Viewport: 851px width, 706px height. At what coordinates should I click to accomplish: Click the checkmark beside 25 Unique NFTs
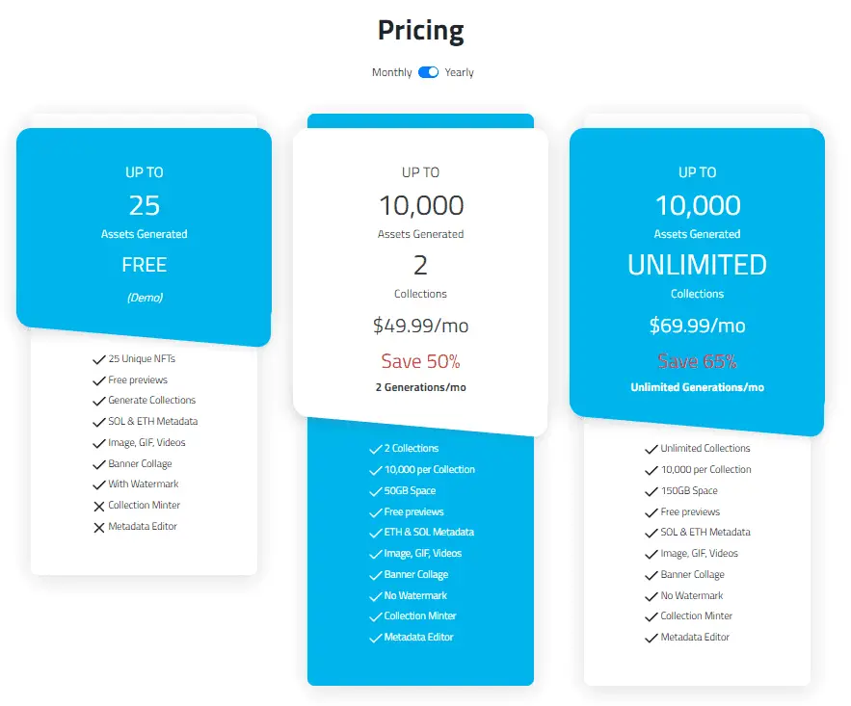[x=98, y=359]
